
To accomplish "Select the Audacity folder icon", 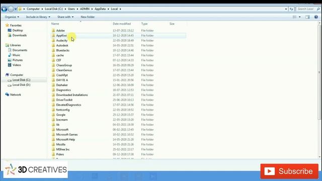I will pos(53,40).
